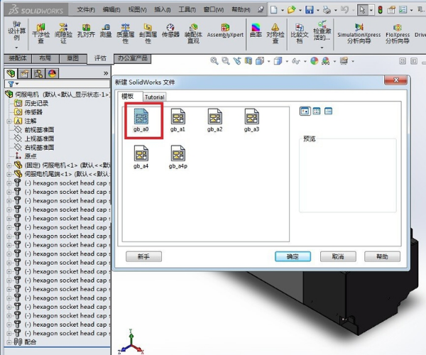Viewport: 426px width, 355px height.
Task: Expand the 注解 annotations node
Action: pos(9,121)
